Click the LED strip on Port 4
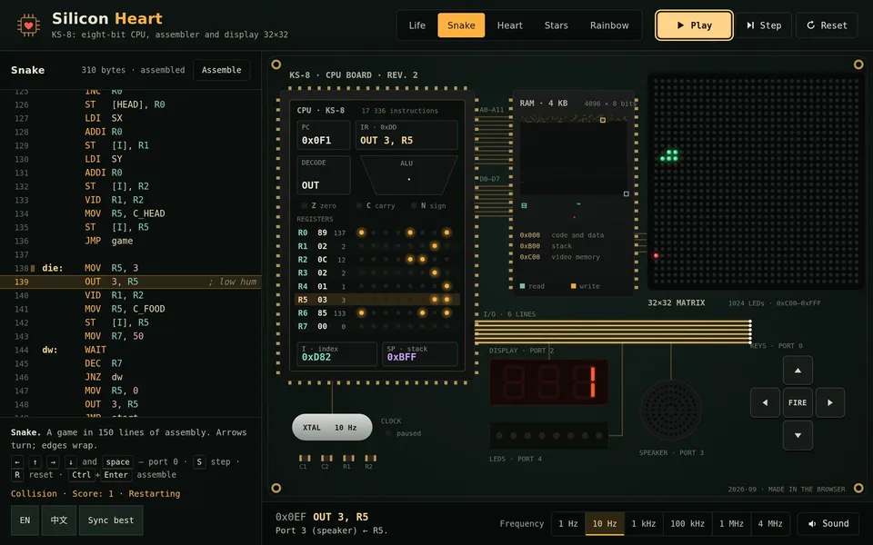Viewport: 873px width, 545px height. (x=548, y=436)
